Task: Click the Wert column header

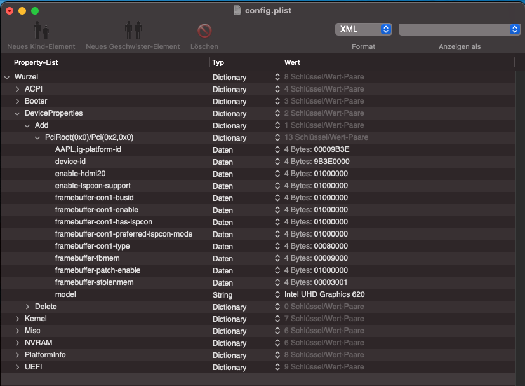Action: coord(293,62)
